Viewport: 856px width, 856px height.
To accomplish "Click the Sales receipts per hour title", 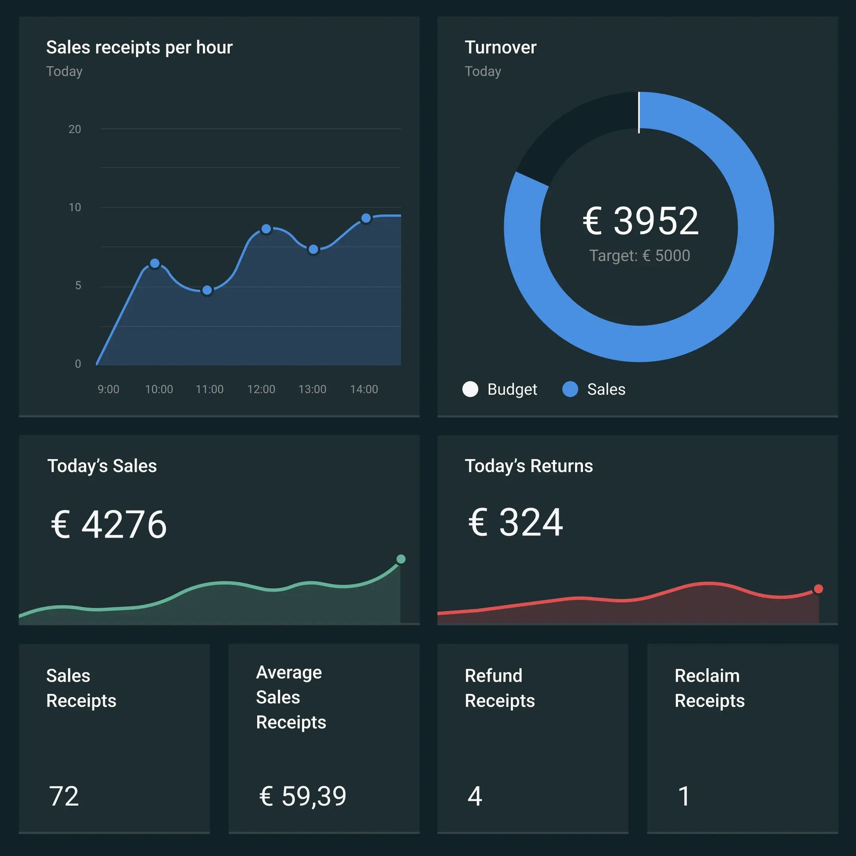I will coord(139,48).
